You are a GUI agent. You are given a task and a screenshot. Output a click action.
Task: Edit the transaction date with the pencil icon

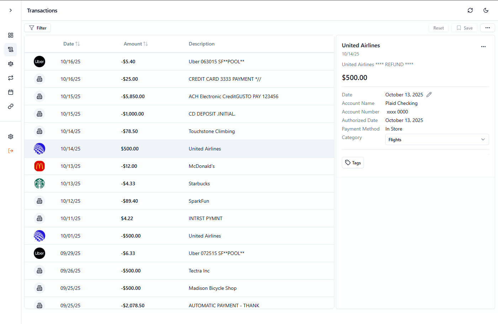click(x=429, y=95)
